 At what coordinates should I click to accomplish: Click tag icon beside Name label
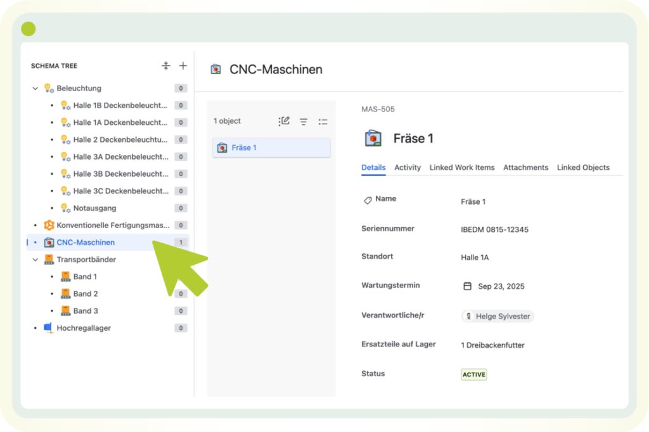point(368,200)
